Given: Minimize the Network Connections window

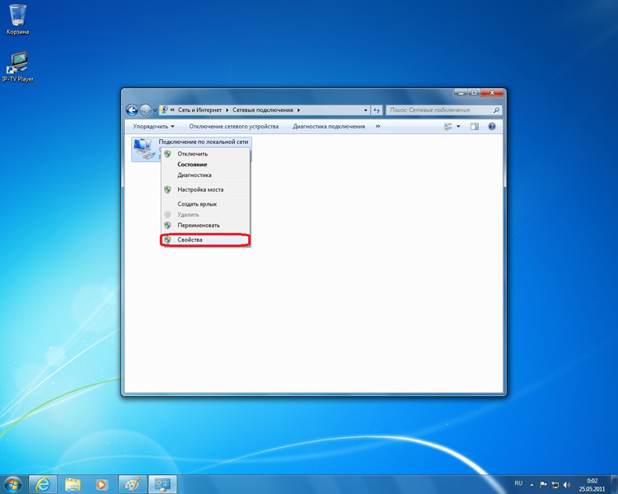Looking at the screenshot, I should point(461,93).
